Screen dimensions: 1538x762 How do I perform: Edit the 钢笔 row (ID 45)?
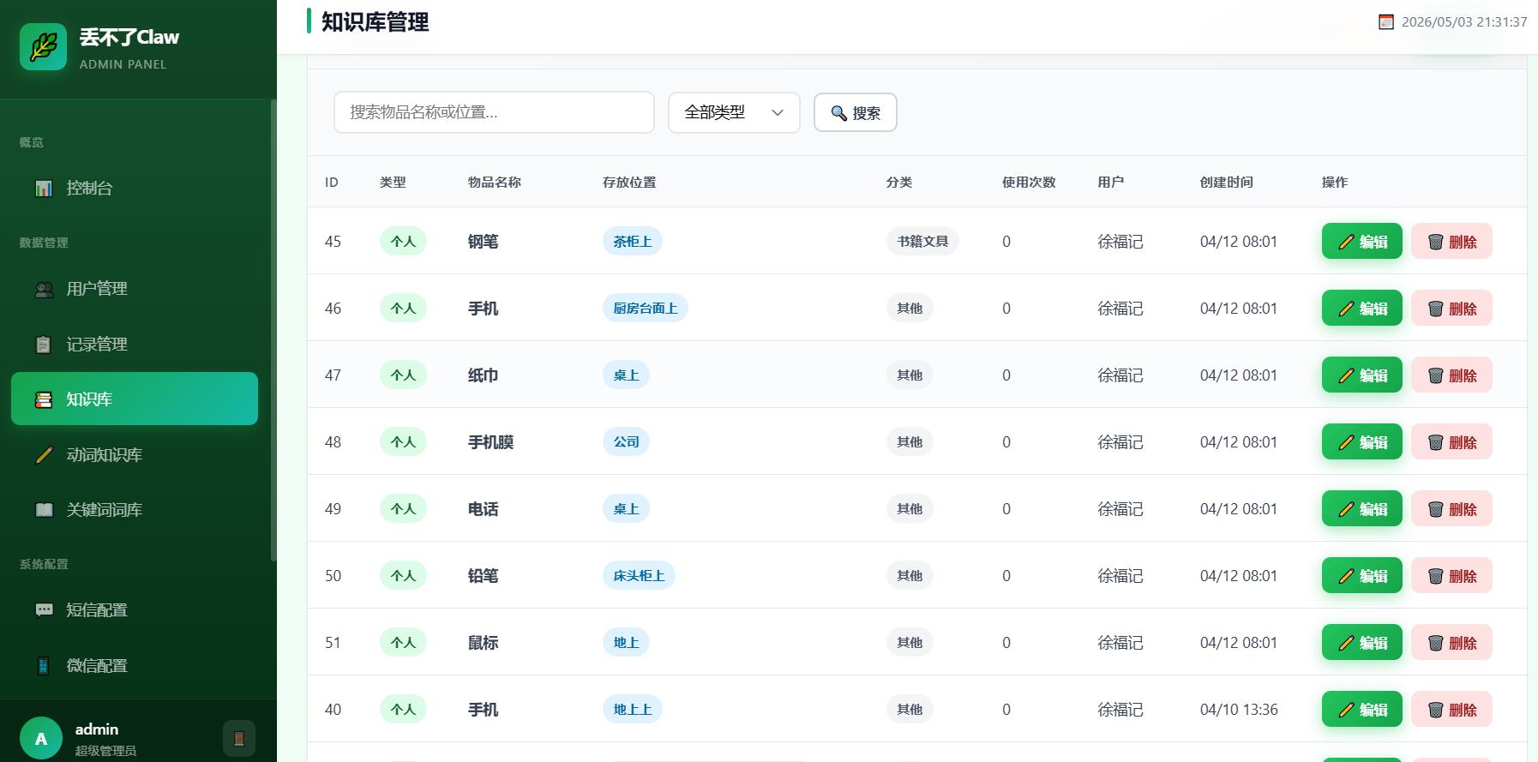pyautogui.click(x=1361, y=241)
